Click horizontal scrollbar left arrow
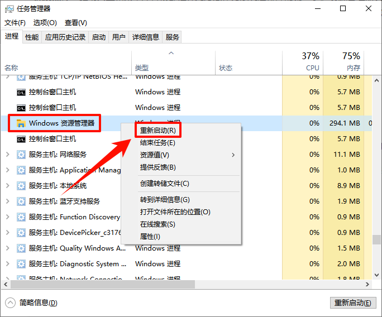The height and width of the screenshot is (317, 382). coord(6,285)
